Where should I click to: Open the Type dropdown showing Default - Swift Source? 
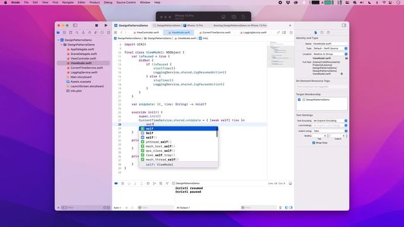330,49
